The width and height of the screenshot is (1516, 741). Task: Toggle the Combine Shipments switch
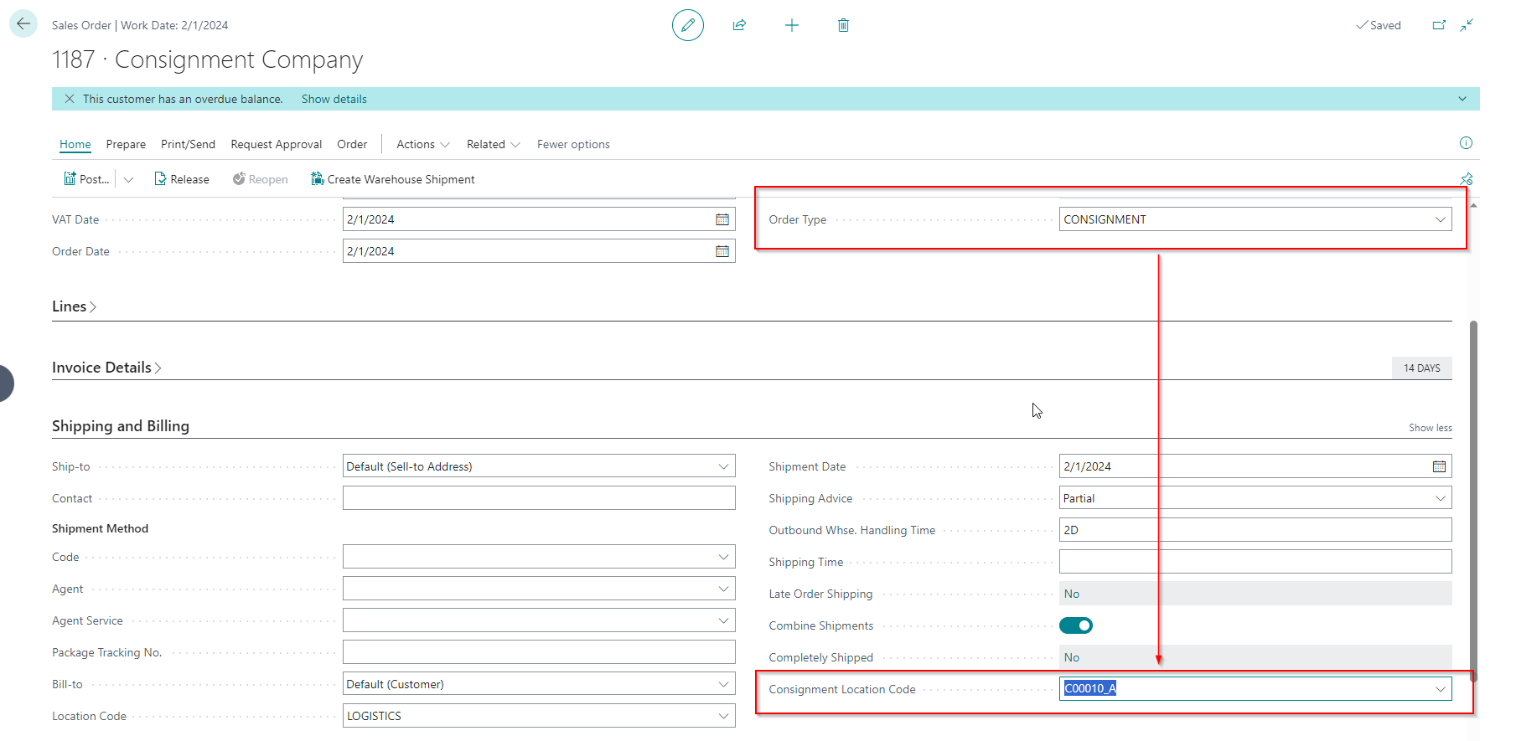[x=1076, y=625]
